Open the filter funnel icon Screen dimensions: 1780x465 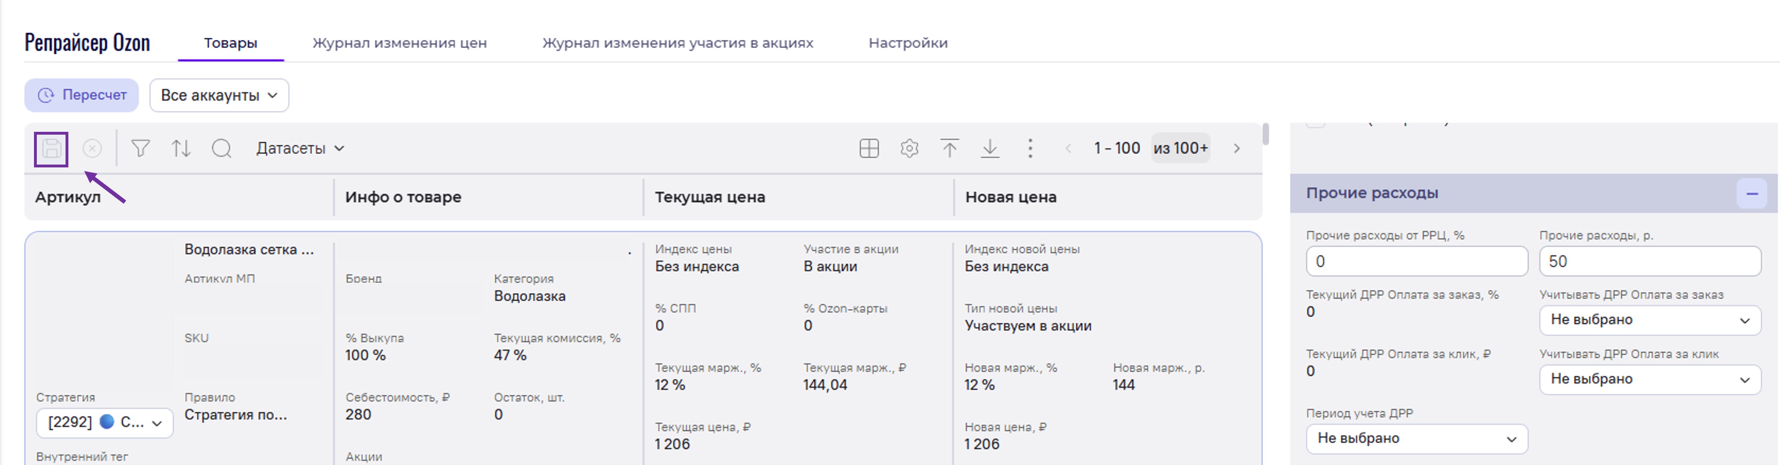pos(140,148)
